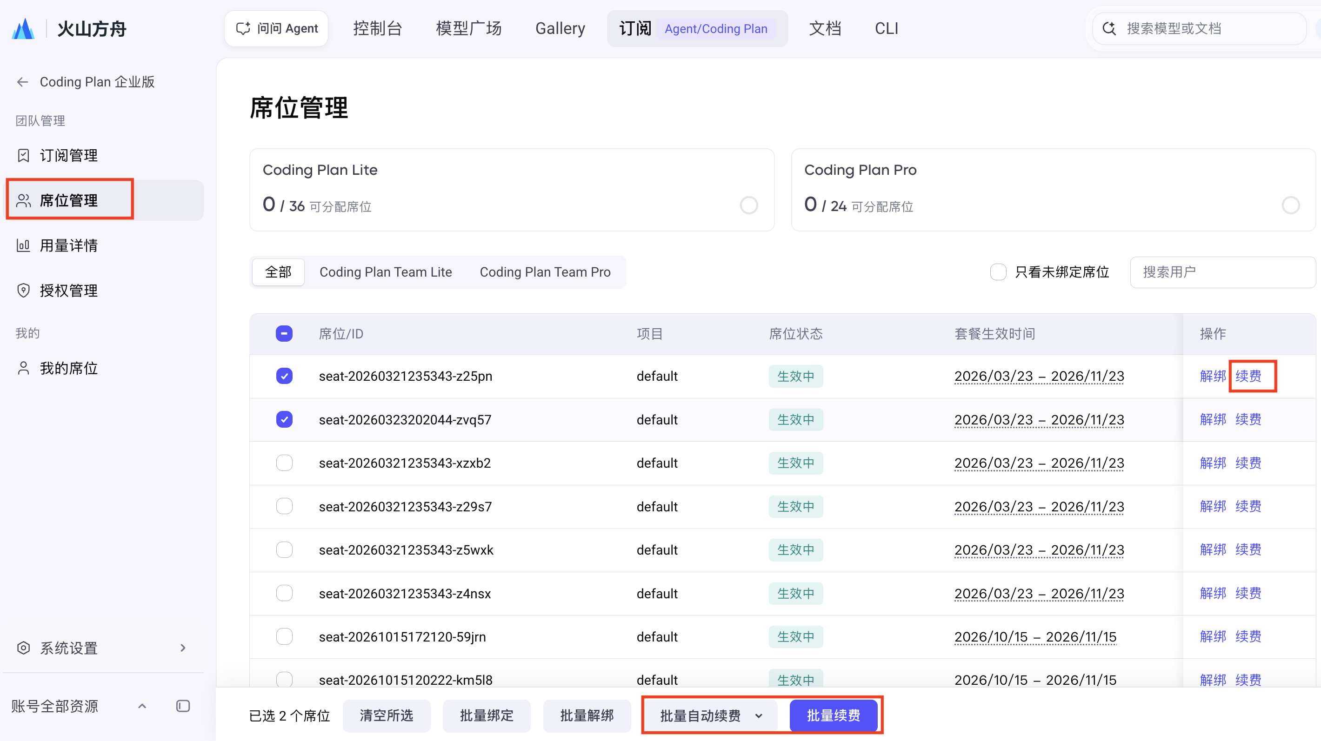Click the Volcano Ark logo icon
The height and width of the screenshot is (741, 1321).
tap(23, 29)
